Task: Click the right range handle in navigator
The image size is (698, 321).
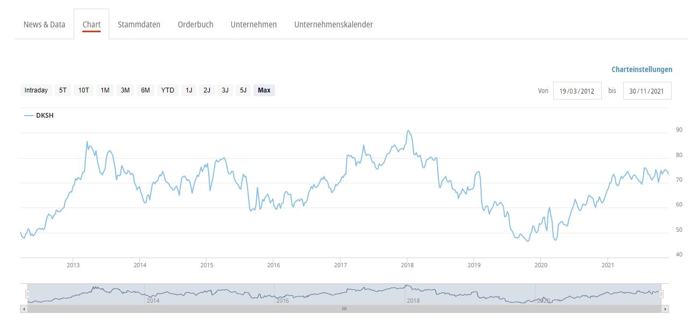Action: [661, 294]
